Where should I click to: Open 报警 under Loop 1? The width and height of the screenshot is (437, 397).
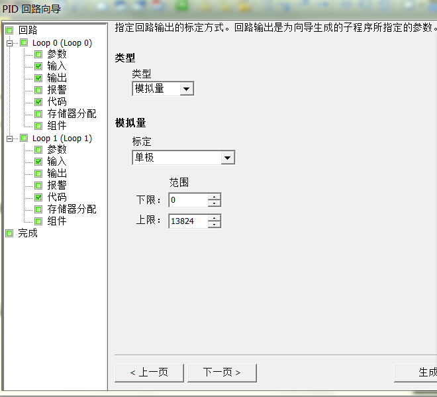pos(57,186)
